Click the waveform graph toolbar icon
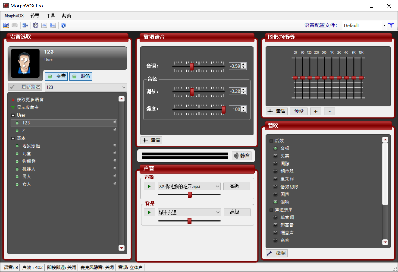 [x=44, y=25]
